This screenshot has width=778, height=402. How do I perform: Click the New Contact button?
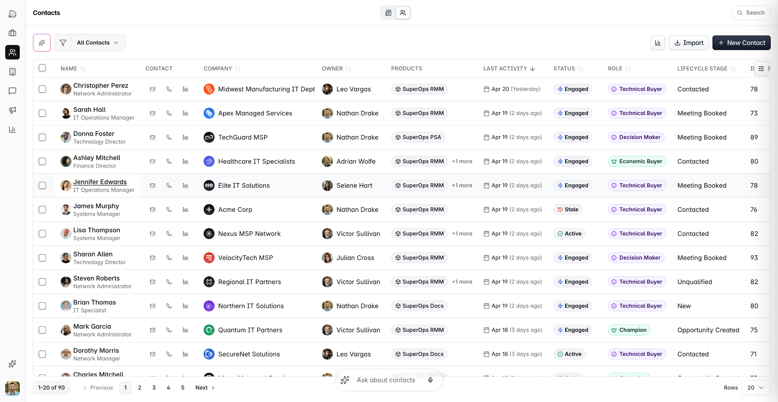(741, 43)
